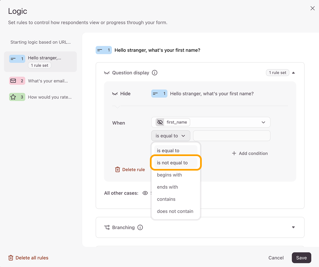Click the main heading Hello stranger, what's your first name?
The image size is (319, 267).
click(x=157, y=50)
